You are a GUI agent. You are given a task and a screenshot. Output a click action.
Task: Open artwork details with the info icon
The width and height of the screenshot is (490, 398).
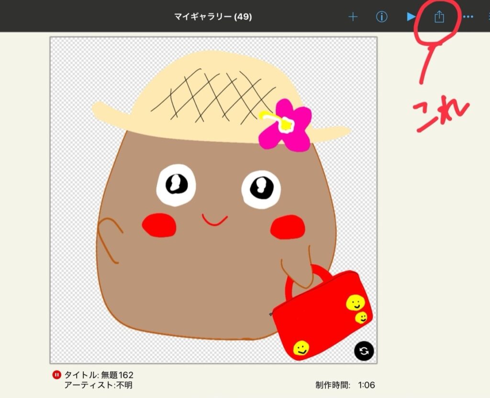(x=381, y=17)
